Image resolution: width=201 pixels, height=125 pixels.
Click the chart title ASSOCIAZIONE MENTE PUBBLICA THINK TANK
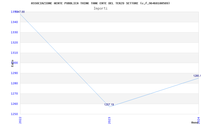point(100,3)
